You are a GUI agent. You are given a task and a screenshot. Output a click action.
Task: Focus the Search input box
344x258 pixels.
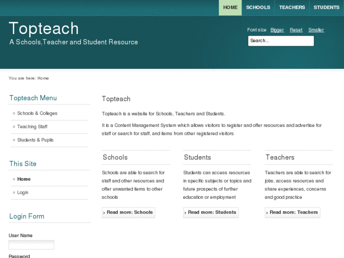click(x=281, y=41)
